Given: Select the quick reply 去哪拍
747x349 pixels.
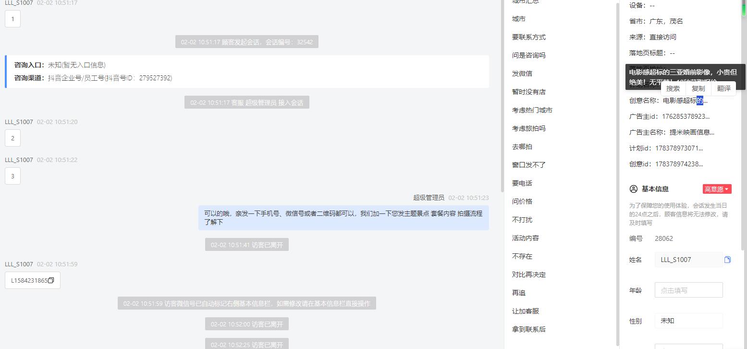Looking at the screenshot, I should coord(522,147).
